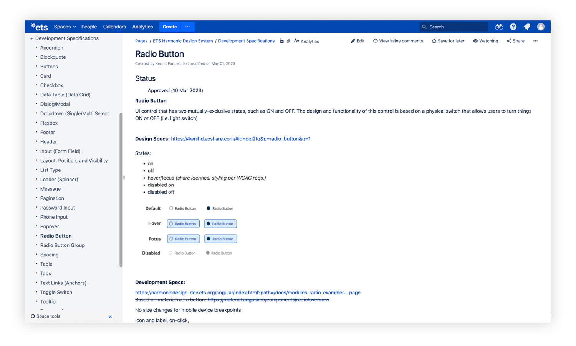
Task: Open the notifications icon in header
Action: [x=527, y=27]
